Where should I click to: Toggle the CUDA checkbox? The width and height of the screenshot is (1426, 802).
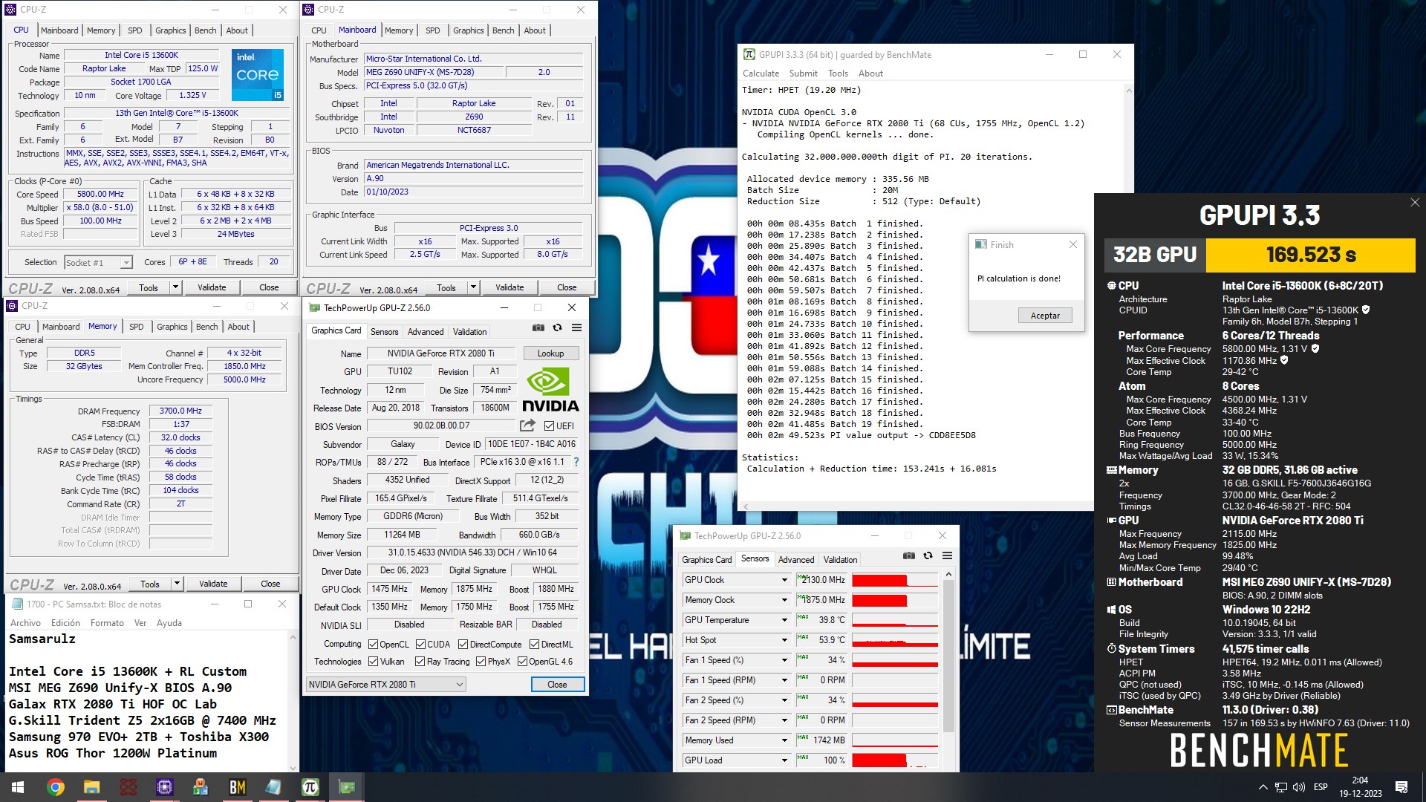420,645
